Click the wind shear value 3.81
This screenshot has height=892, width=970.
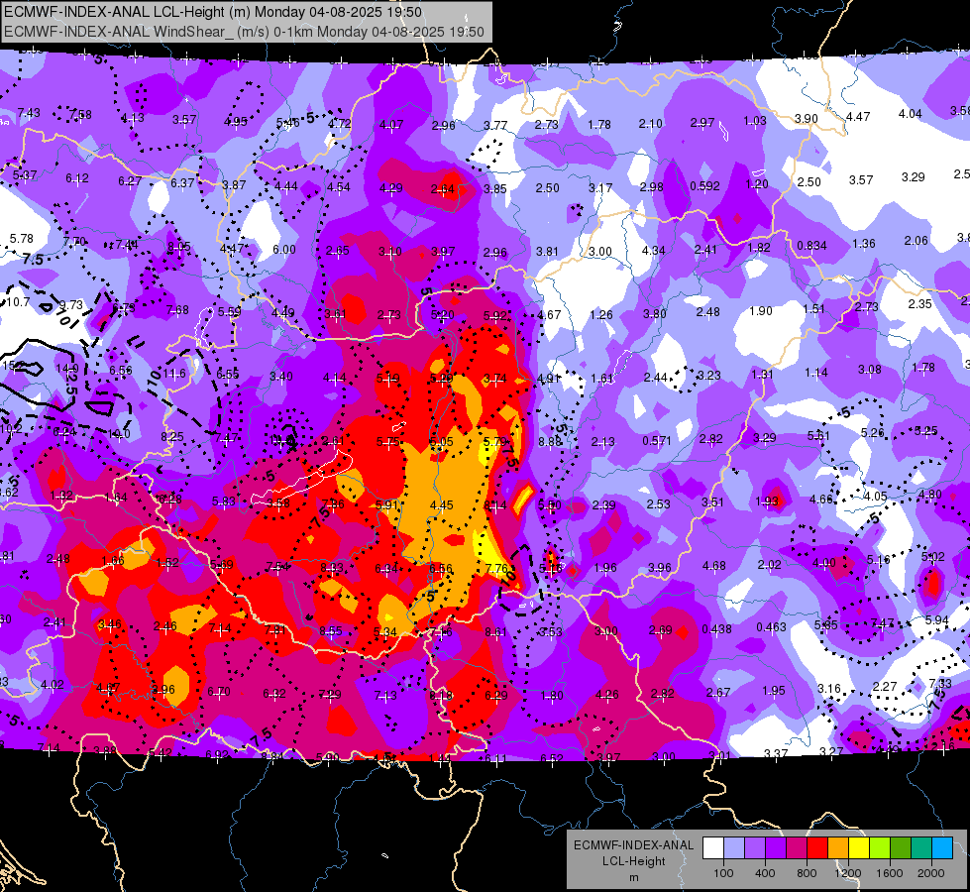pyautogui.click(x=547, y=252)
